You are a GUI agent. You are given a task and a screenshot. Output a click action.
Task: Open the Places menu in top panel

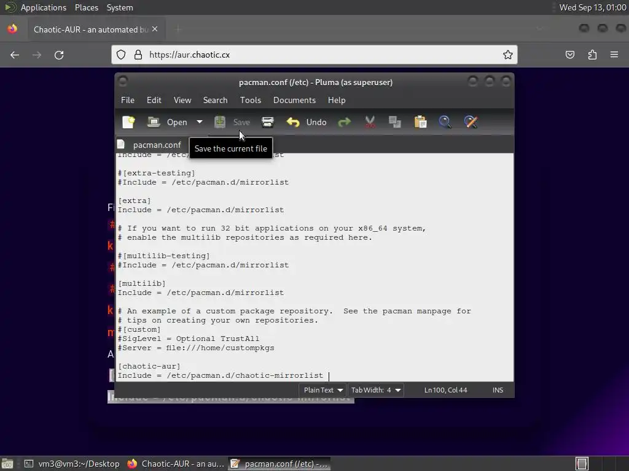86,7
